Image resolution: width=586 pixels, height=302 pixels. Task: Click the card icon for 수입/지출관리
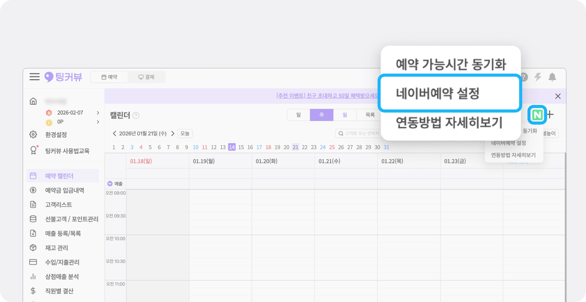coord(33,262)
